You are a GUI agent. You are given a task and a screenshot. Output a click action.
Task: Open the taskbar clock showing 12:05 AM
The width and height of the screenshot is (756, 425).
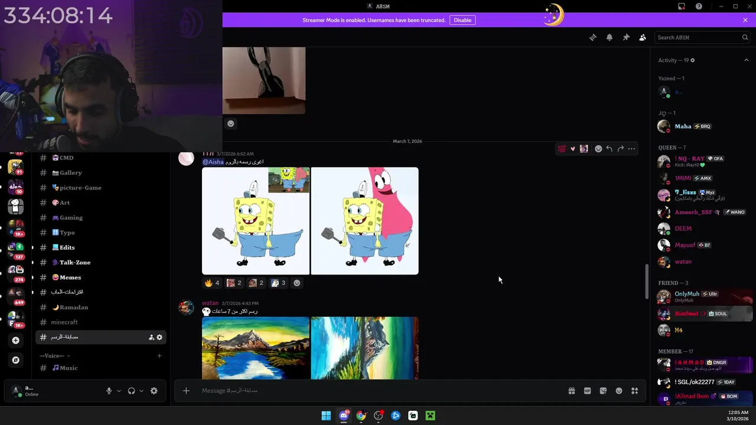click(x=738, y=416)
